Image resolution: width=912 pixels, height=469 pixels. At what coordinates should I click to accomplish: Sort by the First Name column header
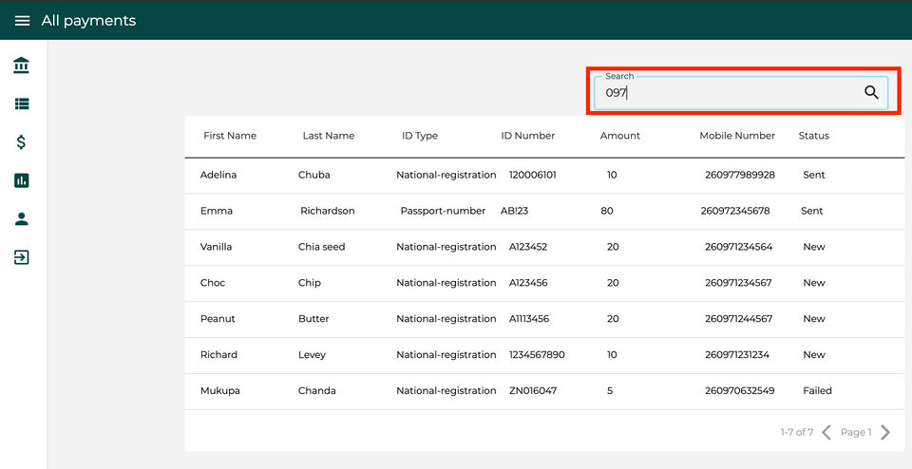coord(230,136)
